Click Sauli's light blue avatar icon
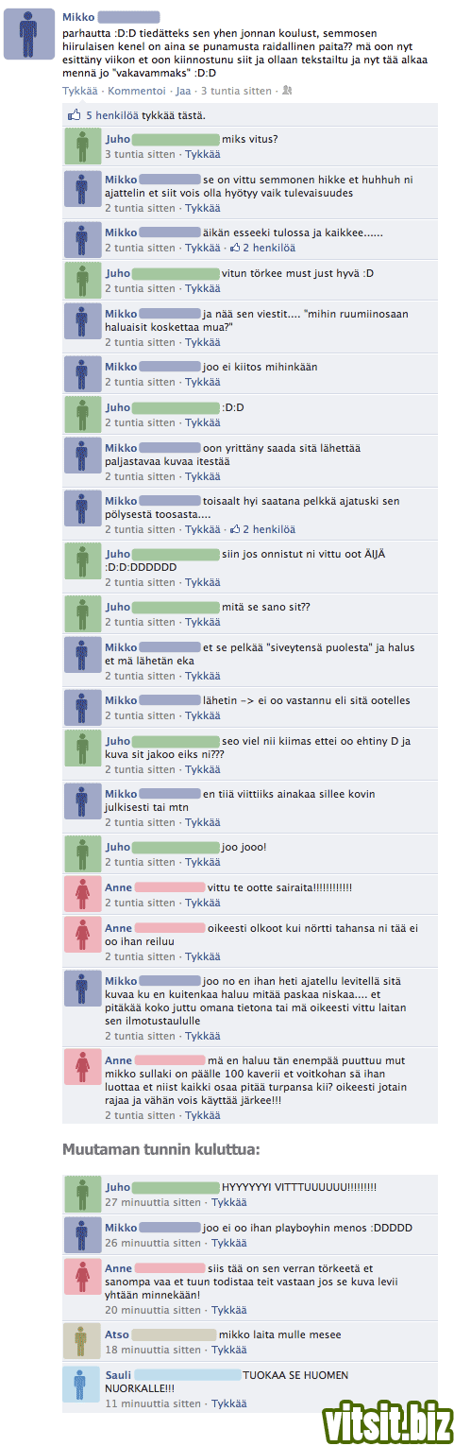The height and width of the screenshot is (1446, 454). click(83, 1384)
